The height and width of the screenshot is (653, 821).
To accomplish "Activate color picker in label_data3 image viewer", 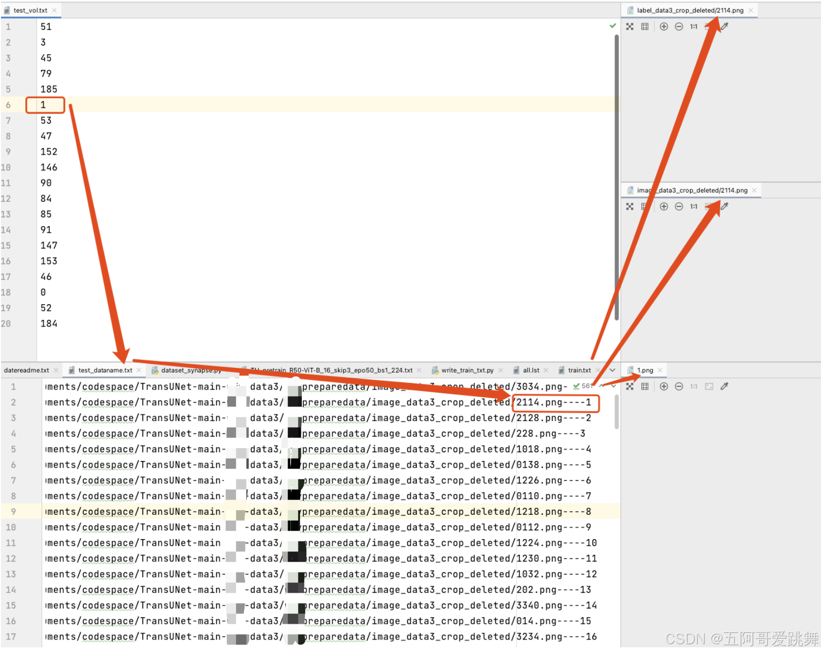I will [725, 26].
